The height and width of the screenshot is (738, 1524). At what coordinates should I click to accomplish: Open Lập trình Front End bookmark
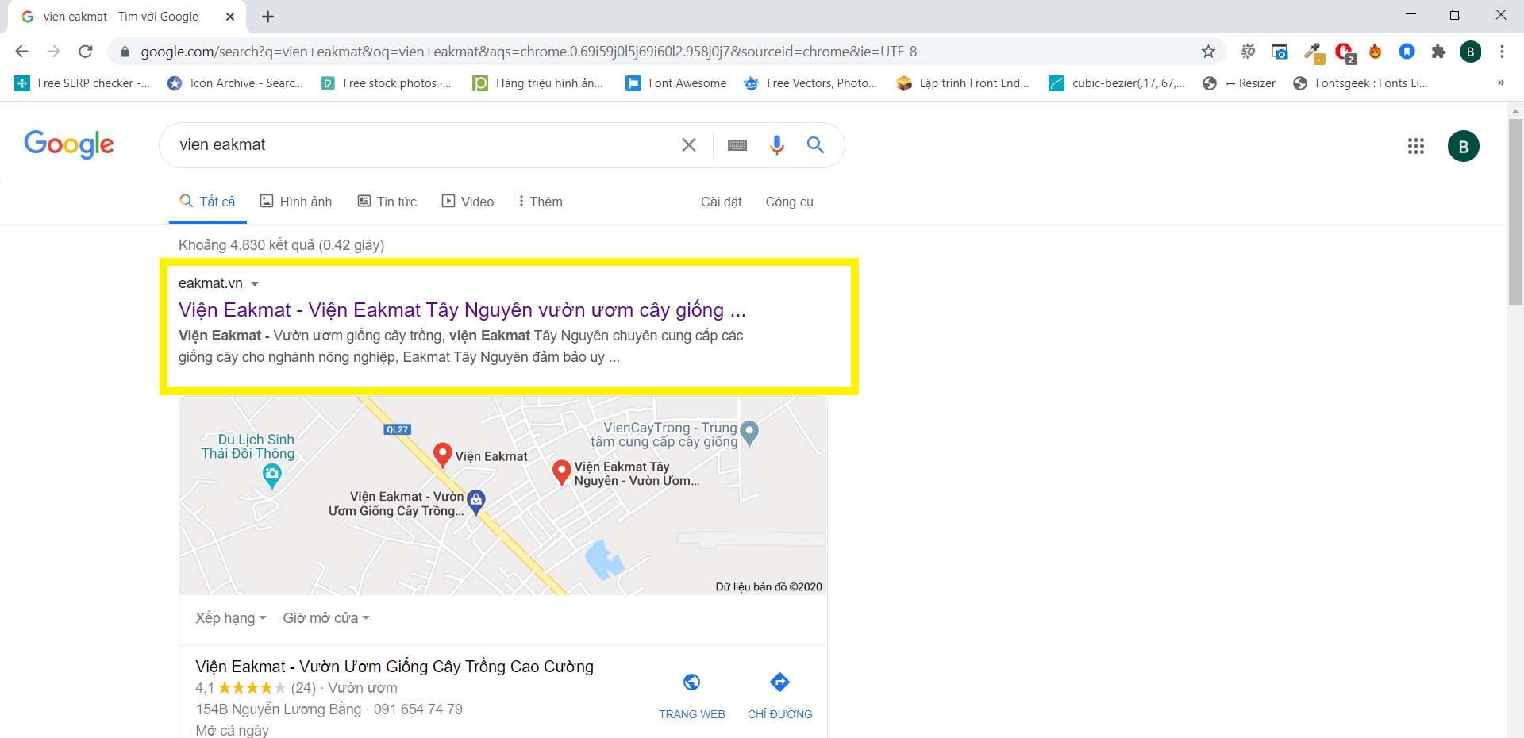click(963, 83)
